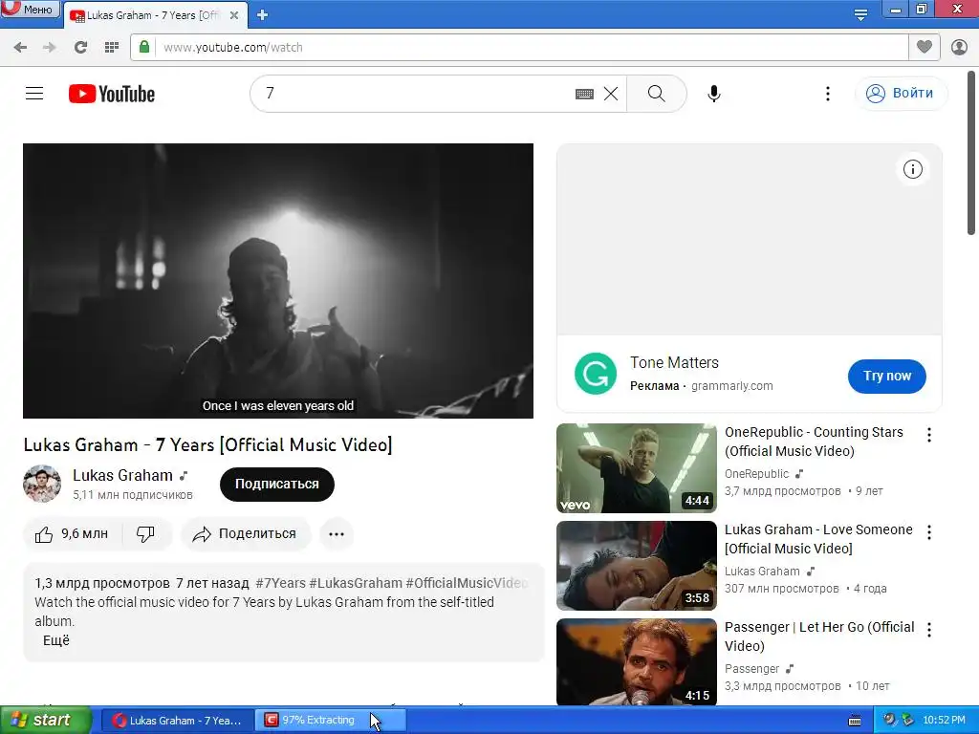
Task: Open more actions ellipsis under video
Action: [337, 534]
